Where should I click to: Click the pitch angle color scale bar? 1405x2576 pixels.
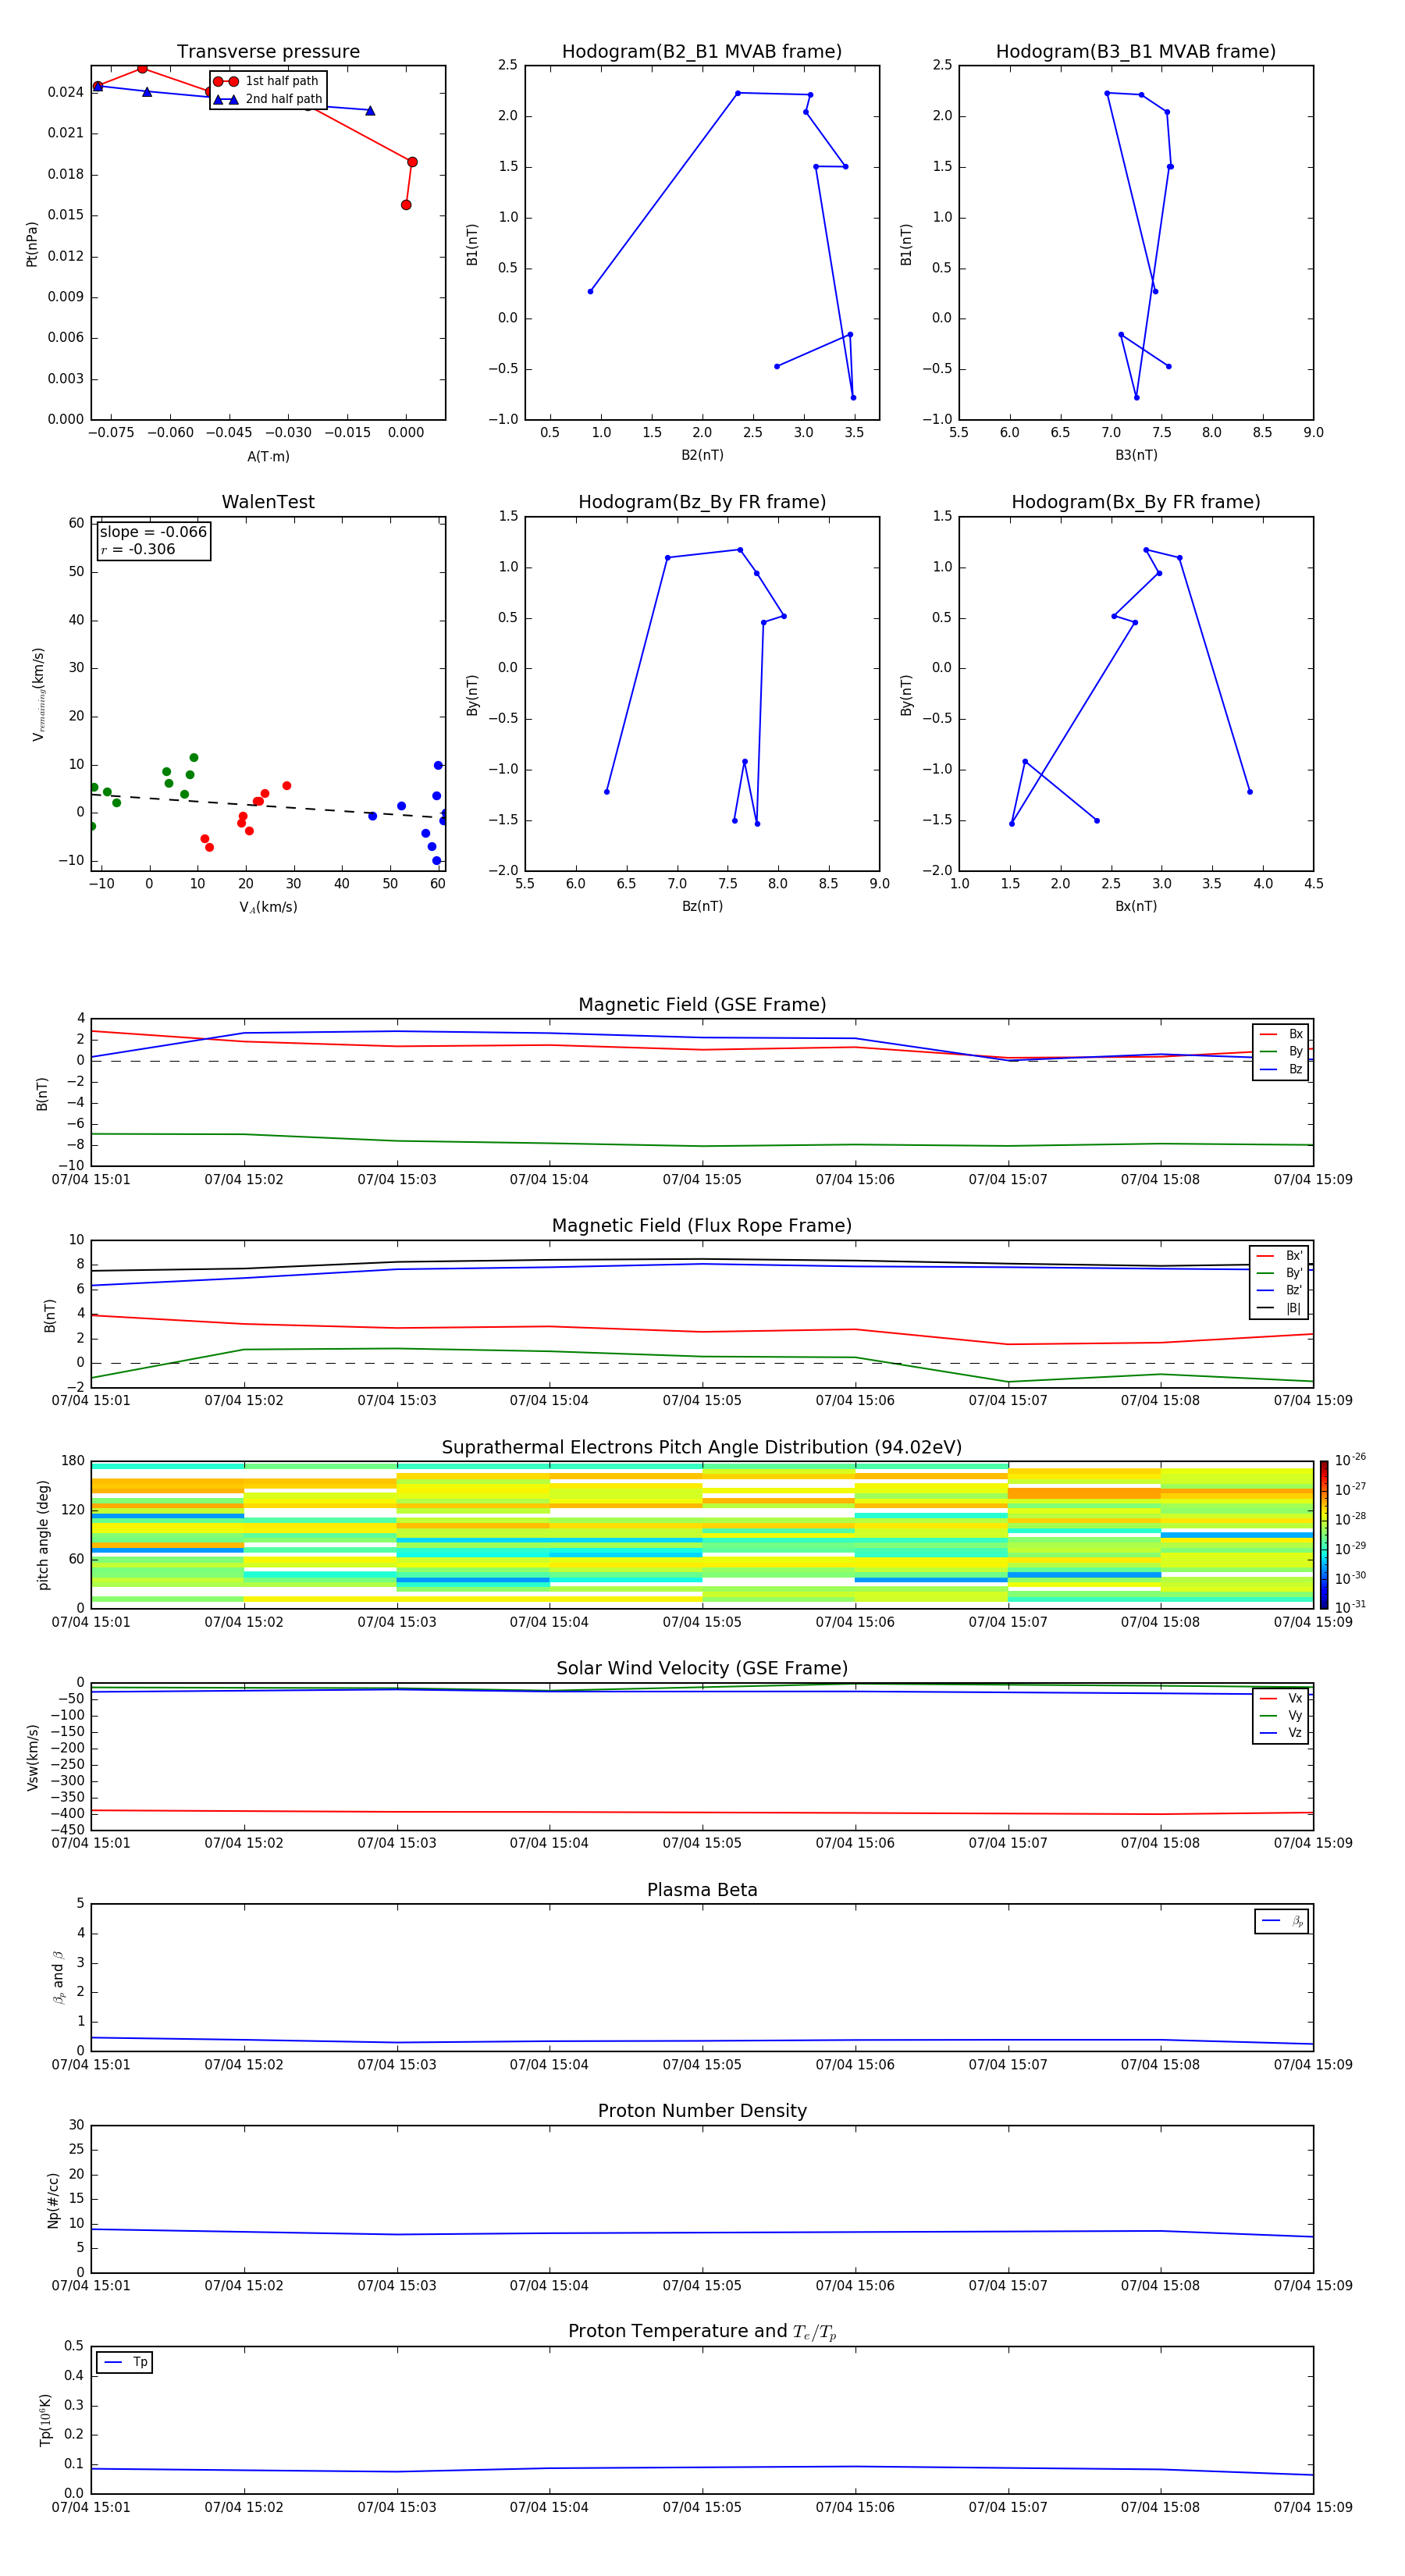tap(1324, 1535)
